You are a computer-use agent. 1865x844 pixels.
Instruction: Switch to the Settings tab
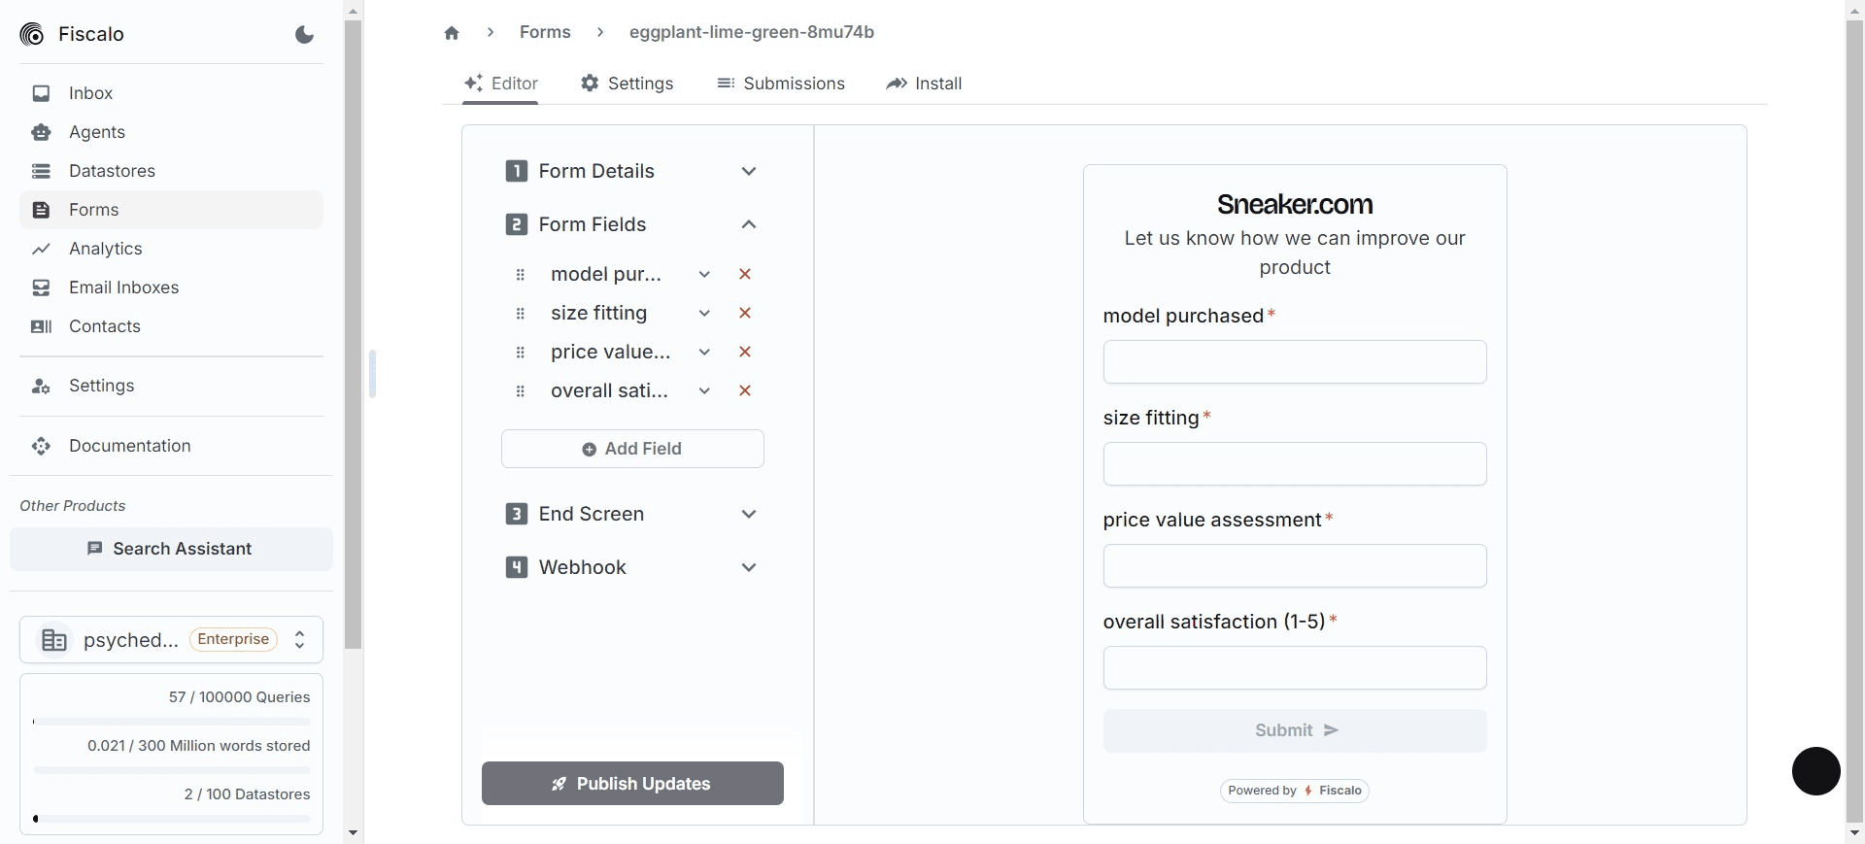click(627, 84)
